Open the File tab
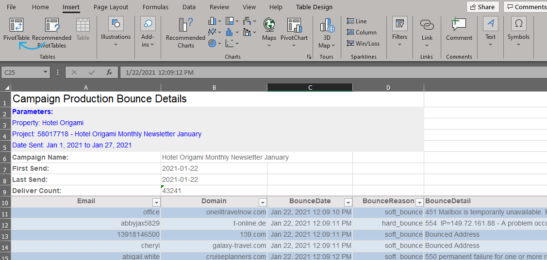 point(11,7)
